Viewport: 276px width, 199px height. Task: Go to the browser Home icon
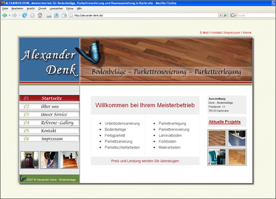40,15
